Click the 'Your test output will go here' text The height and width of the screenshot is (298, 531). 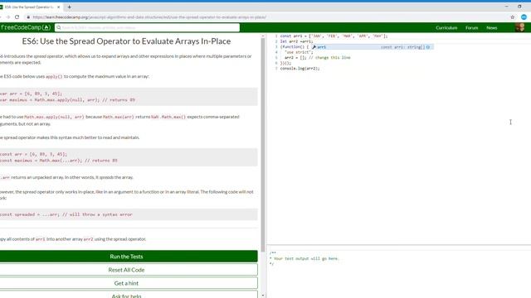coord(306,258)
